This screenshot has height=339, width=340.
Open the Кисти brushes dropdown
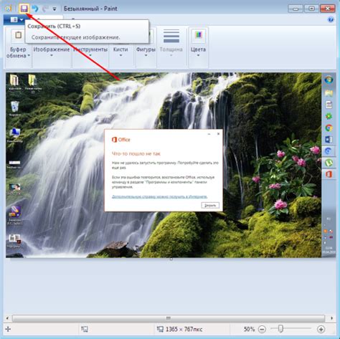[x=121, y=52]
